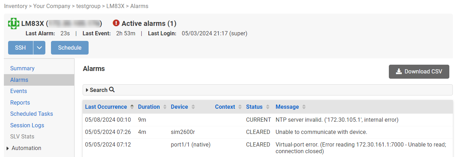The image size is (456, 157).
Task: Click the Status column sort icon
Action: (x=268, y=107)
